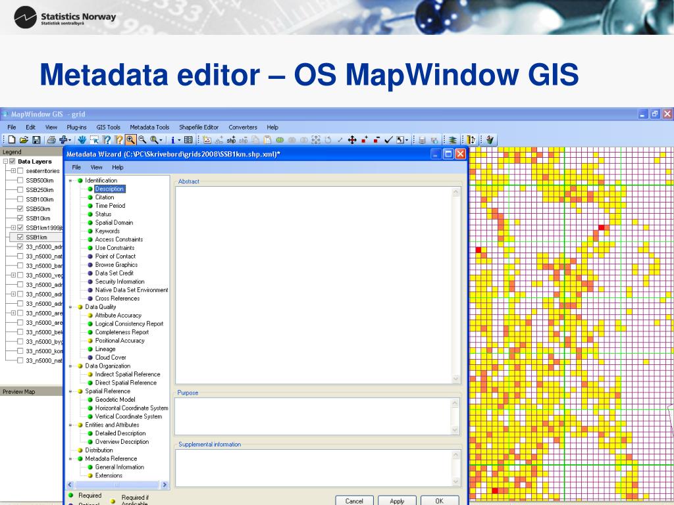Click the Apply button in wizard
This screenshot has width=674, height=505.
click(x=397, y=500)
